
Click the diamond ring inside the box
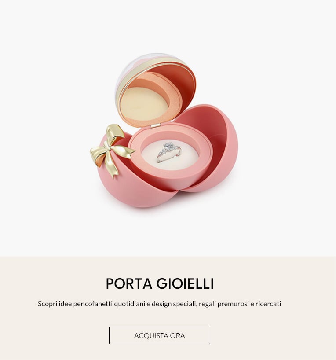[169, 152]
